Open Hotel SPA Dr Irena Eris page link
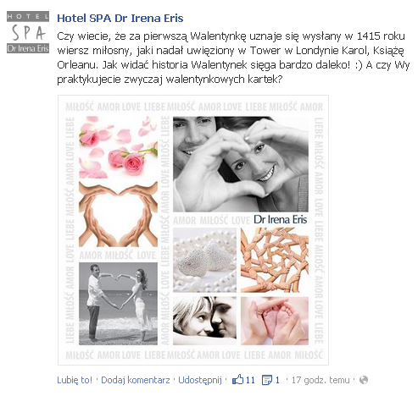The height and width of the screenshot is (396, 418). (x=120, y=19)
